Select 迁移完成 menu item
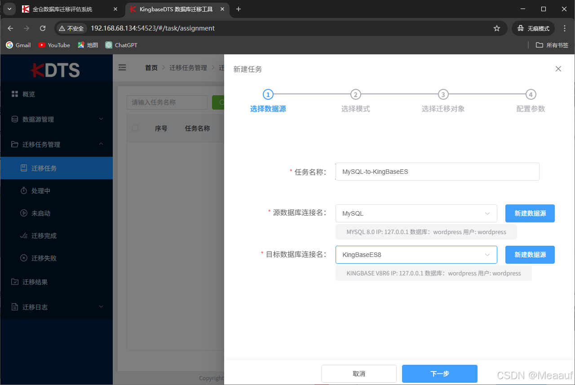The image size is (575, 385). [56, 236]
